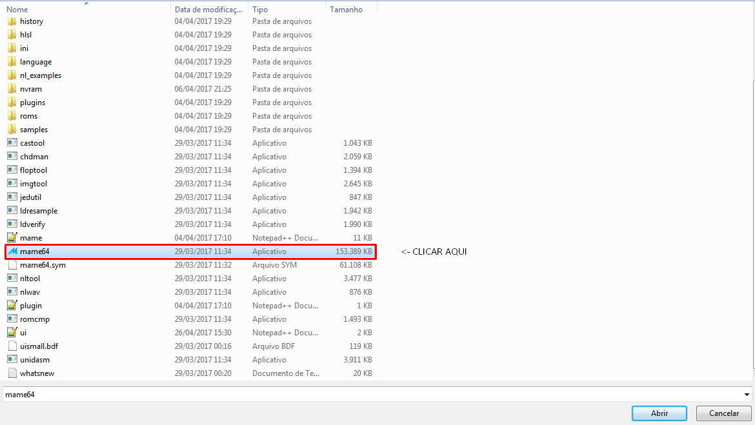Select the history folder icon
This screenshot has height=425, width=755.
coord(12,21)
